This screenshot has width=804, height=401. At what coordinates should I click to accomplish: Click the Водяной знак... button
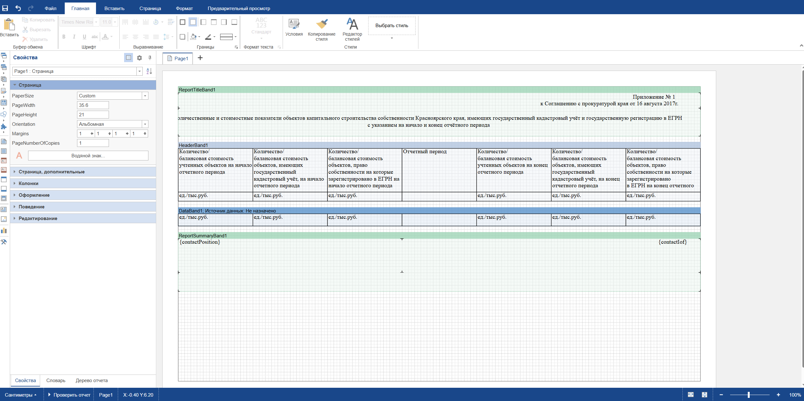pyautogui.click(x=88, y=156)
